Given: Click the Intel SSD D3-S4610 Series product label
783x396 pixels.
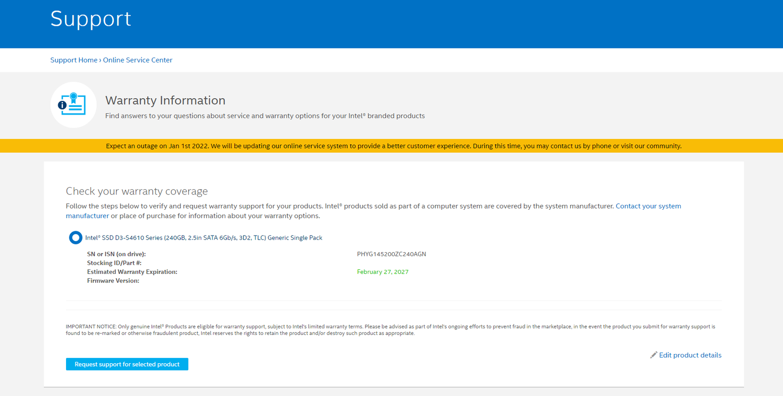Looking at the screenshot, I should [x=204, y=238].
